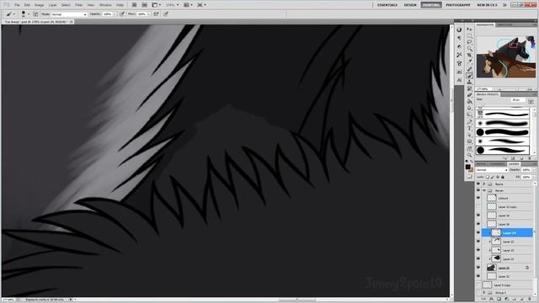Expand the top collapsed layer group

484,184
